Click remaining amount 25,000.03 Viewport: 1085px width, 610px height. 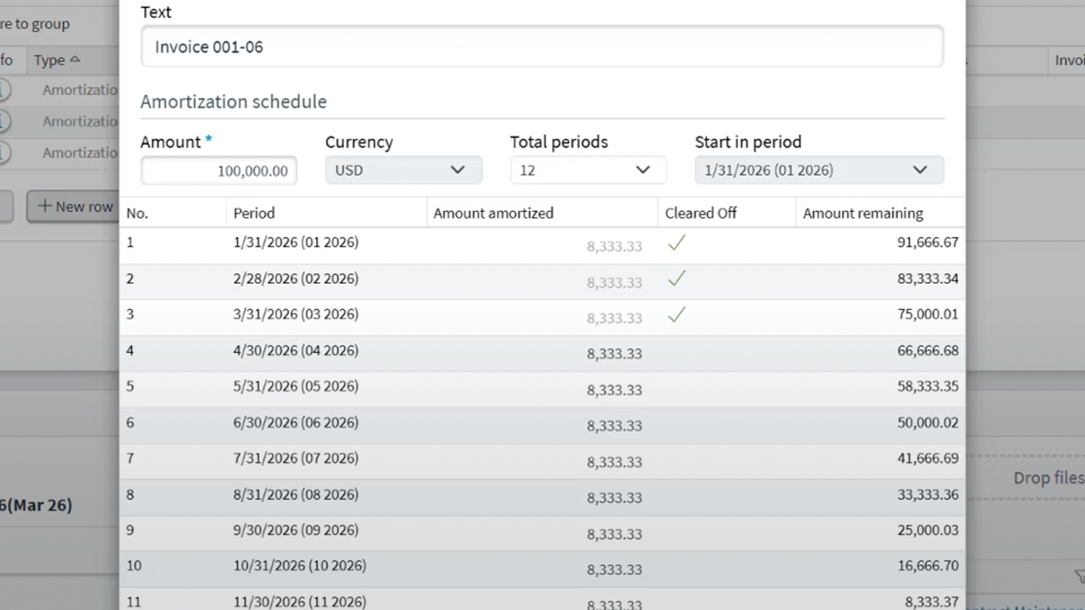928,530
